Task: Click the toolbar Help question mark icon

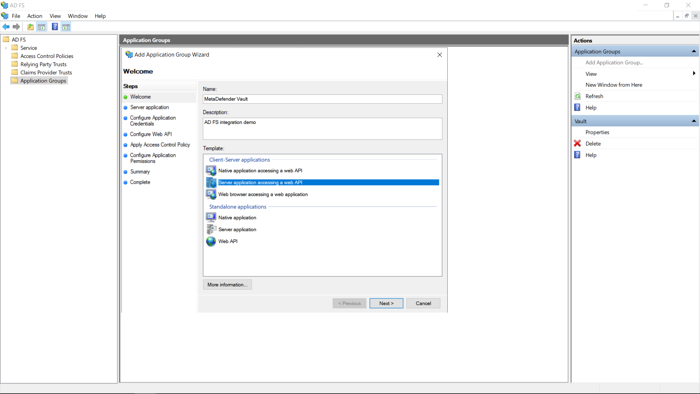Action: point(55,27)
